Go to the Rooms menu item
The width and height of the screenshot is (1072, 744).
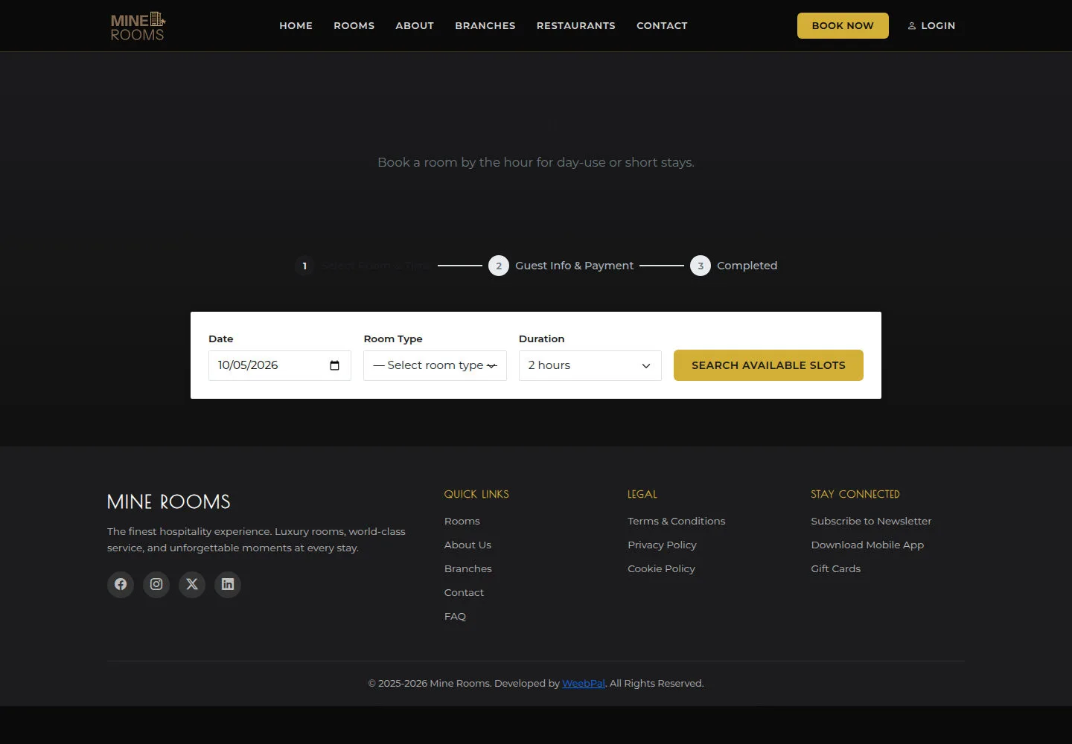point(354,25)
